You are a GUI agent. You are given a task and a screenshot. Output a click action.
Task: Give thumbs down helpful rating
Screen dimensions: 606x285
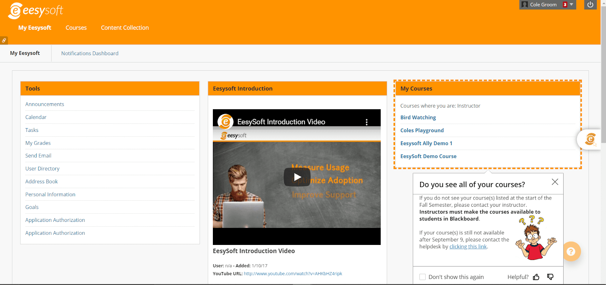(550, 277)
